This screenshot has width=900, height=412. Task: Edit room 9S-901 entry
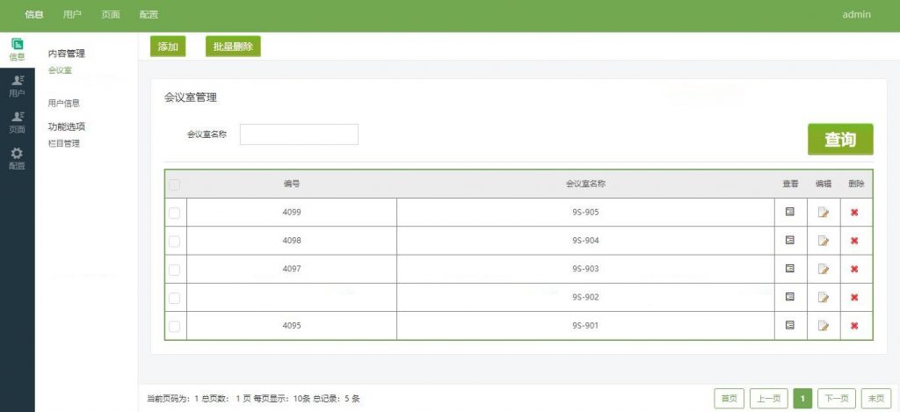coord(823,325)
